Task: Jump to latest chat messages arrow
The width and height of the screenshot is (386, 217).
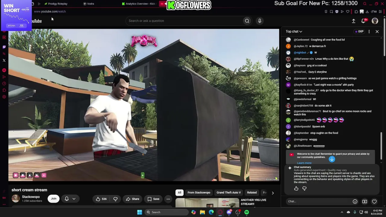Action: click(332, 159)
